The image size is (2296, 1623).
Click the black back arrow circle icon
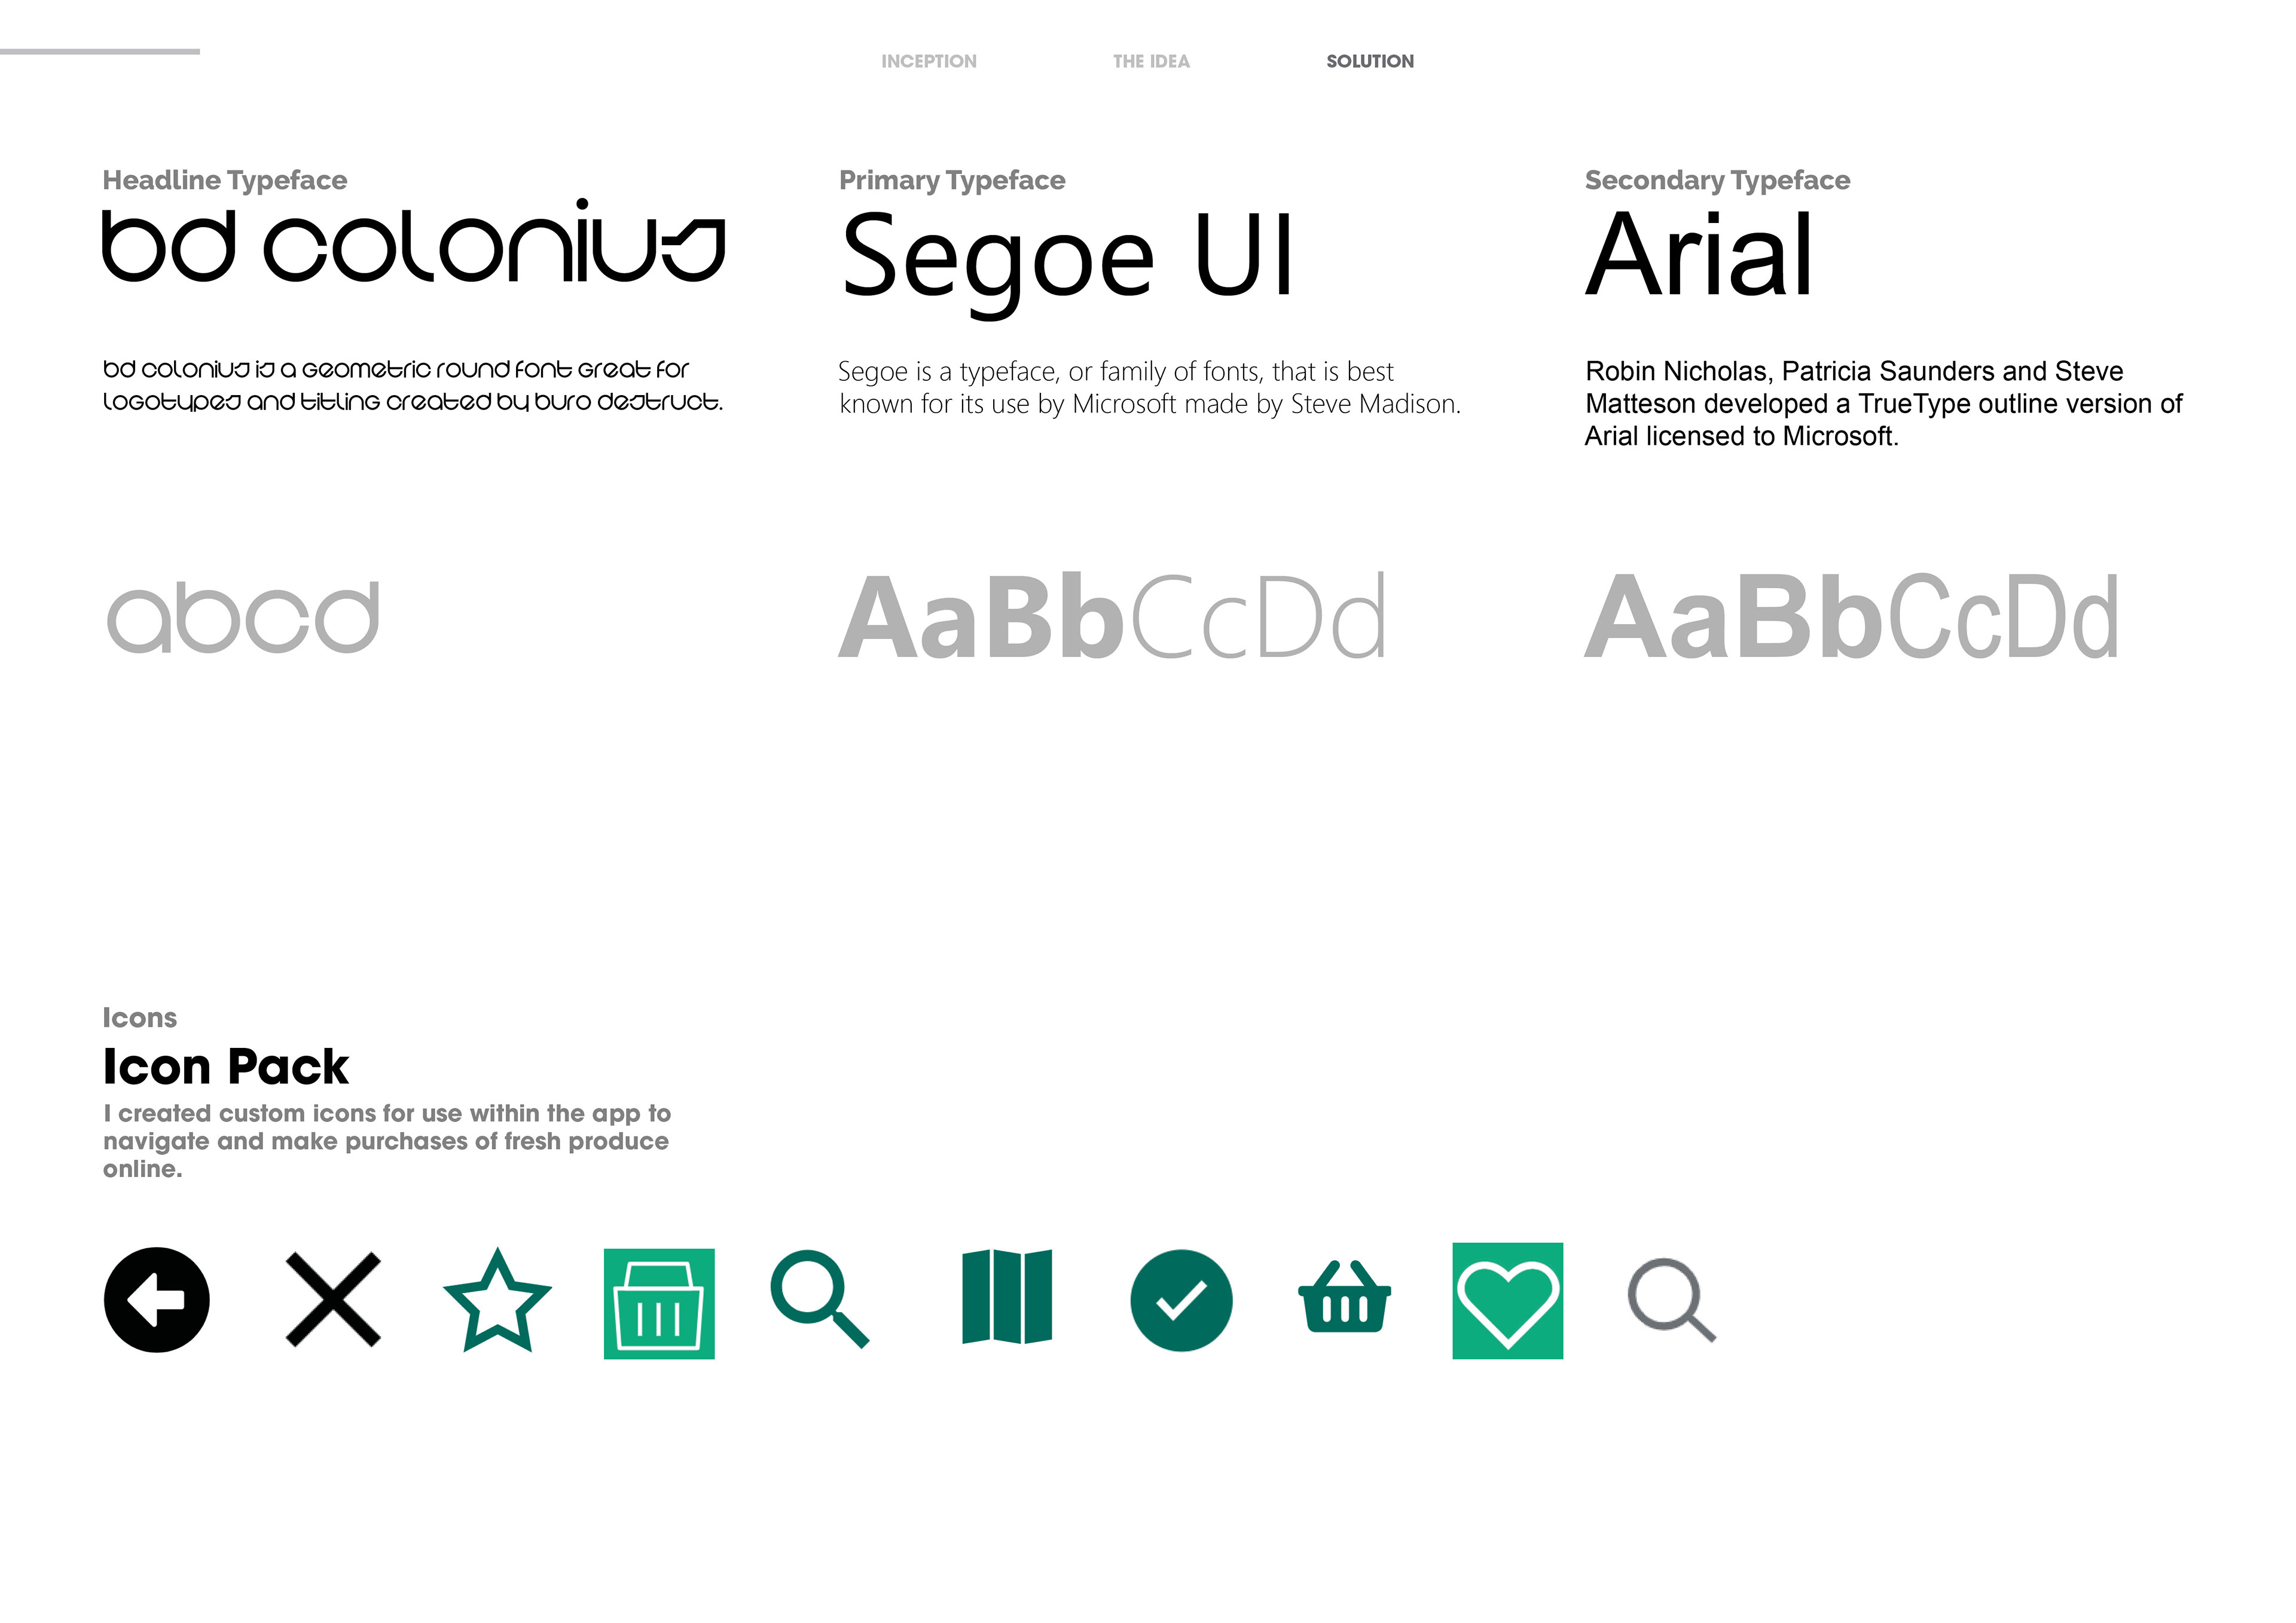pos(156,1300)
